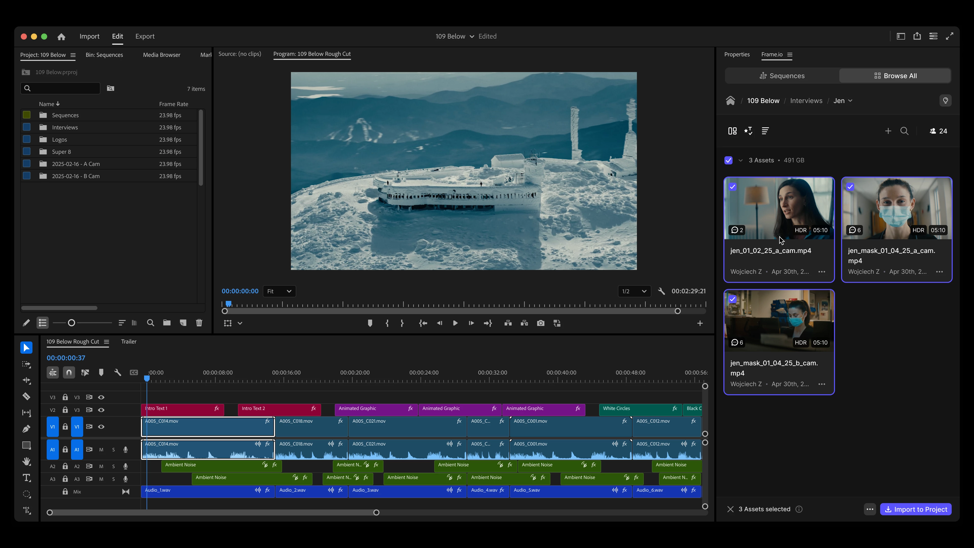Open the Fit zoom level dropdown

(x=279, y=291)
